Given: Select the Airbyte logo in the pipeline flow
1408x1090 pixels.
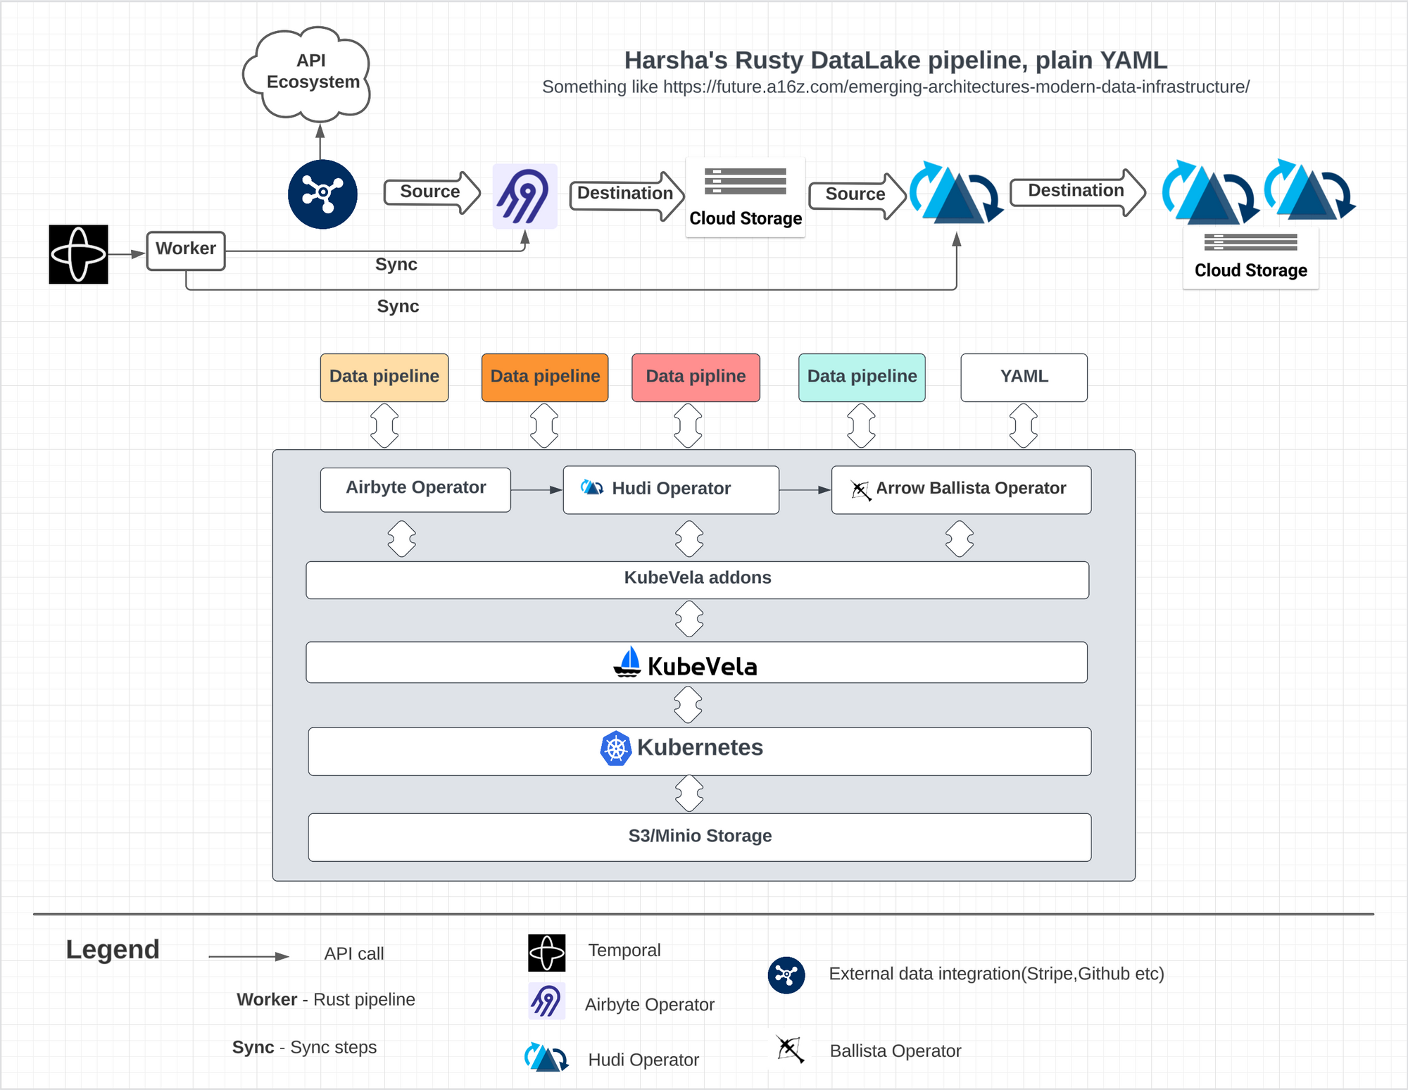Looking at the screenshot, I should tap(524, 196).
